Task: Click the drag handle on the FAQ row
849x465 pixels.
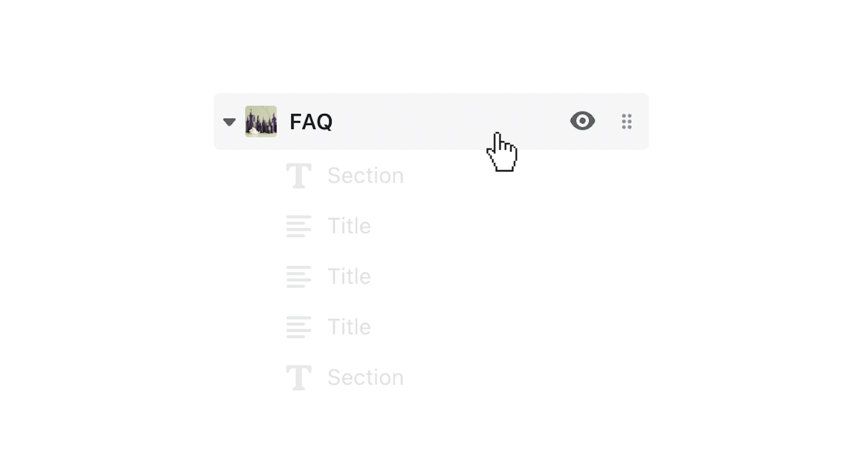Action: (x=626, y=121)
